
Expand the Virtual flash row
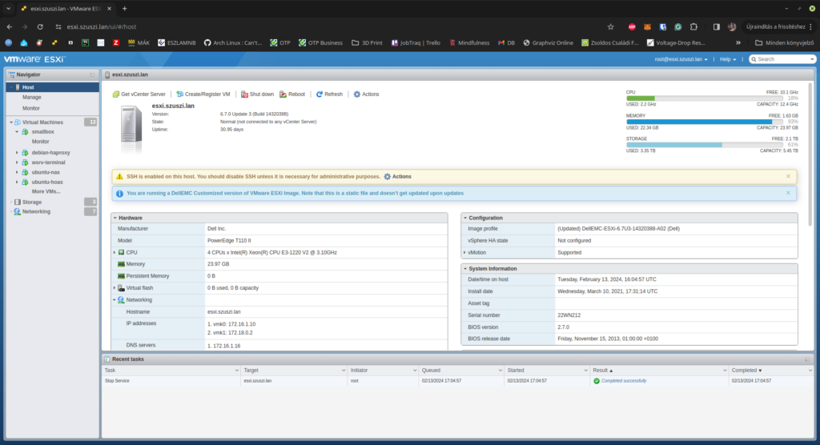point(115,288)
